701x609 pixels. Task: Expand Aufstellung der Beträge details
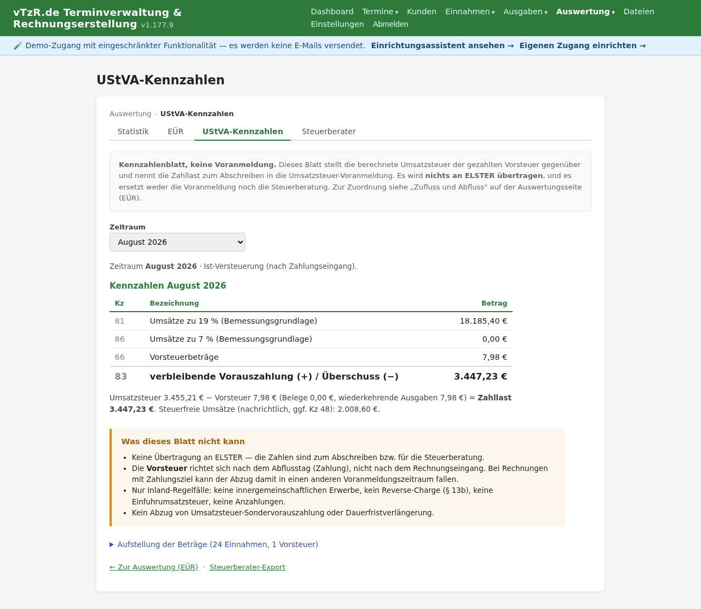click(x=214, y=544)
